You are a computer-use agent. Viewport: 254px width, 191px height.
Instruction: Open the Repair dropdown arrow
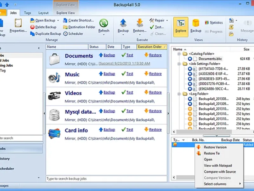click(167, 21)
